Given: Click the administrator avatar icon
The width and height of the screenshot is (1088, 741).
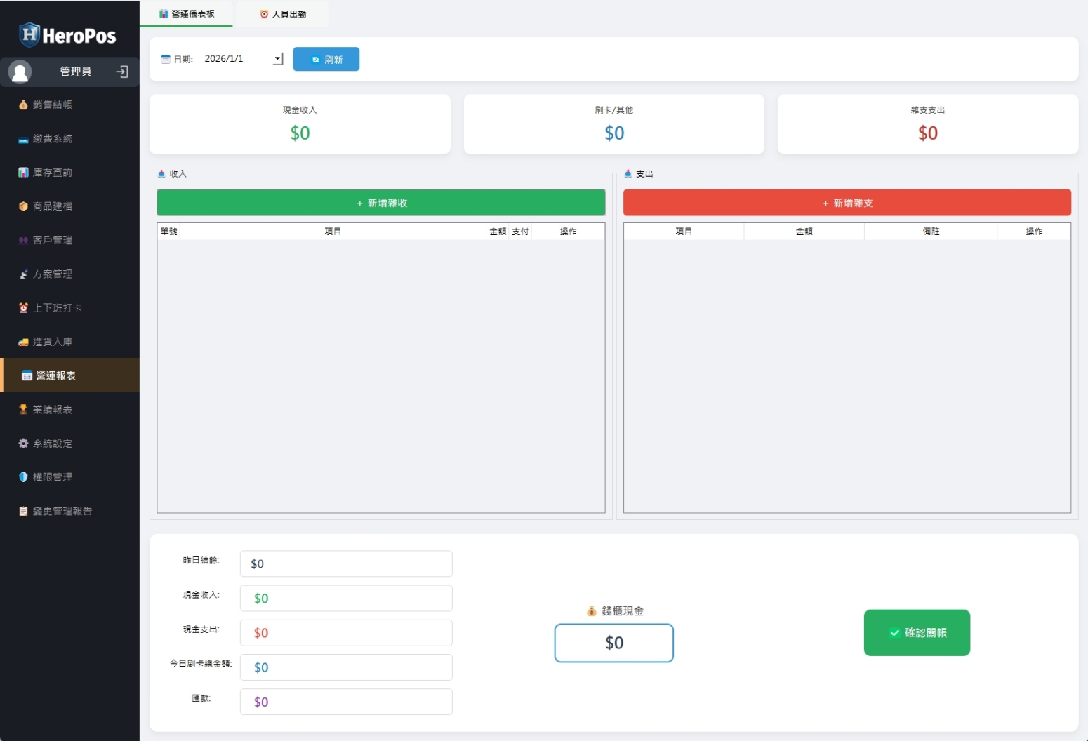Looking at the screenshot, I should click(x=20, y=72).
